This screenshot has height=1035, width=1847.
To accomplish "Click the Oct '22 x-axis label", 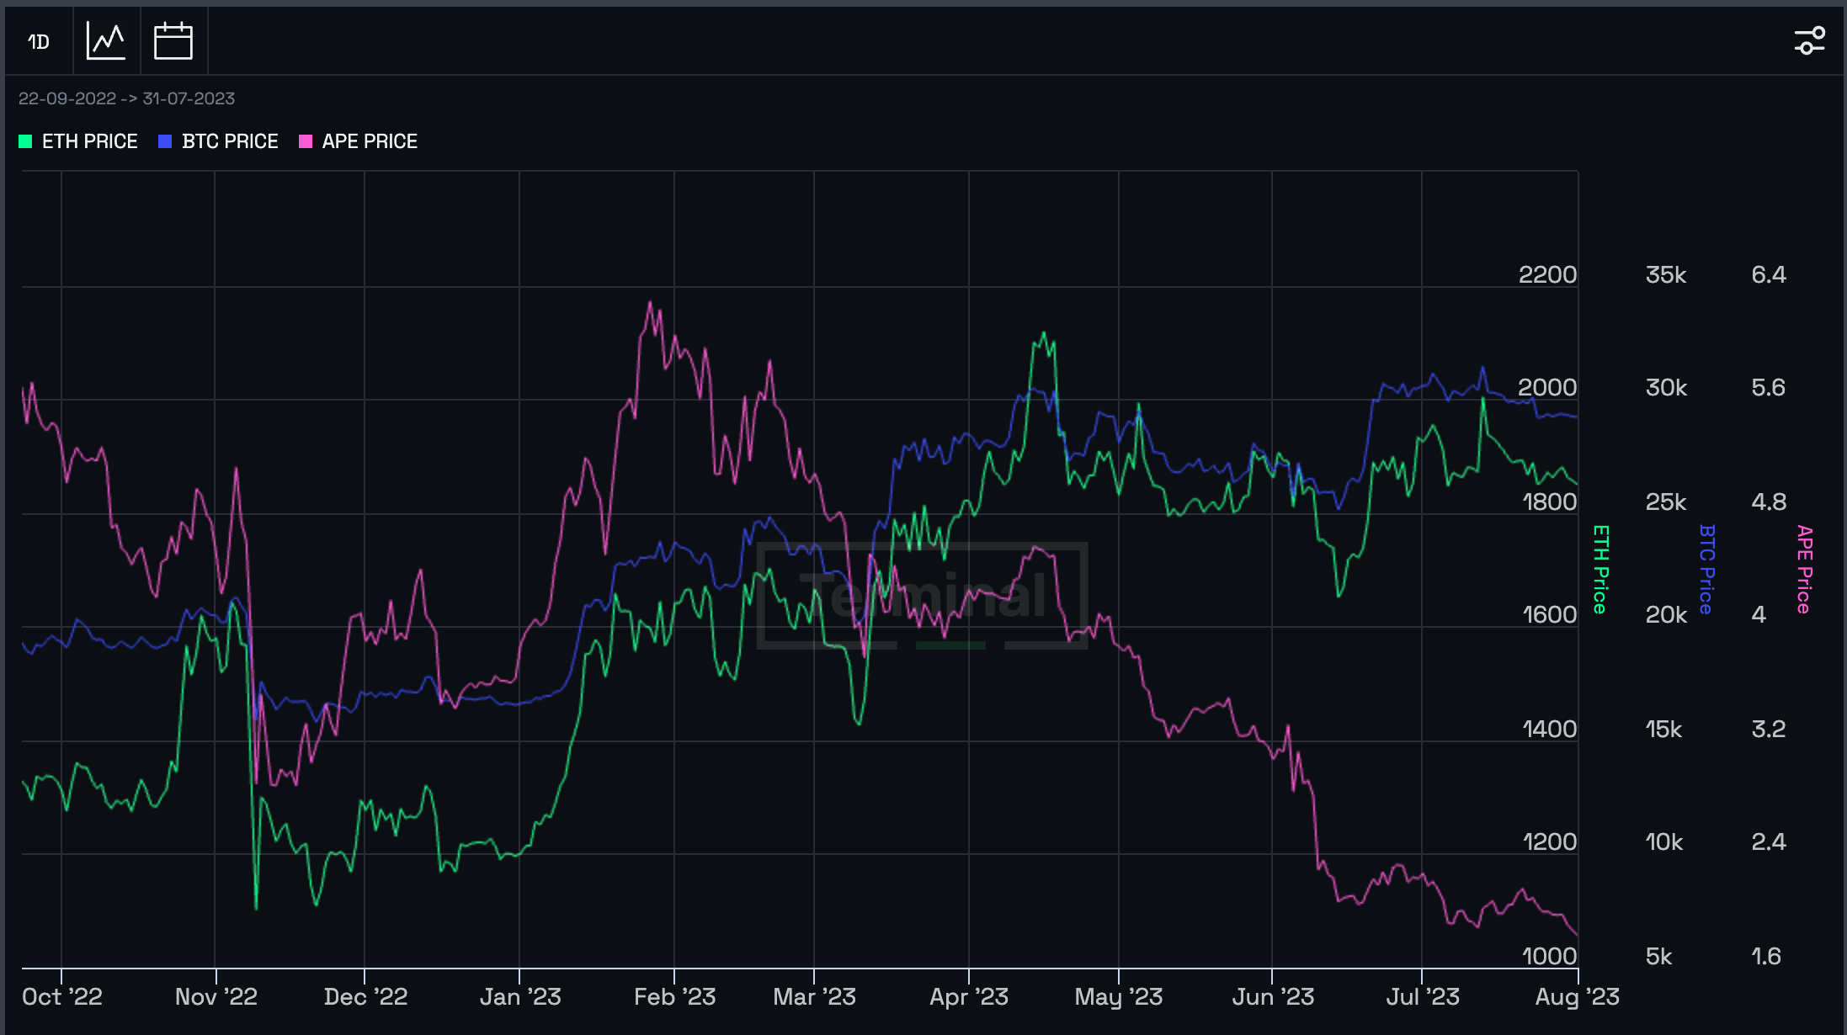I will [62, 997].
